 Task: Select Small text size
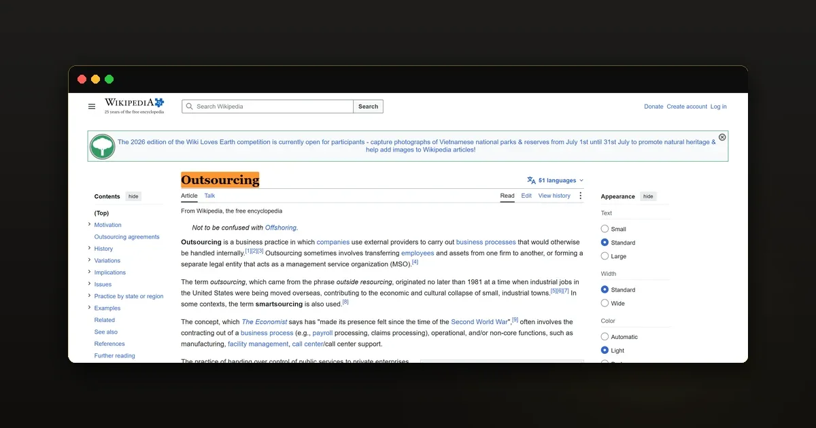click(605, 229)
